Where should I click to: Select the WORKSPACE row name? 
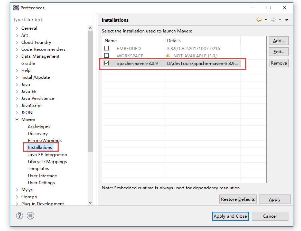point(130,56)
